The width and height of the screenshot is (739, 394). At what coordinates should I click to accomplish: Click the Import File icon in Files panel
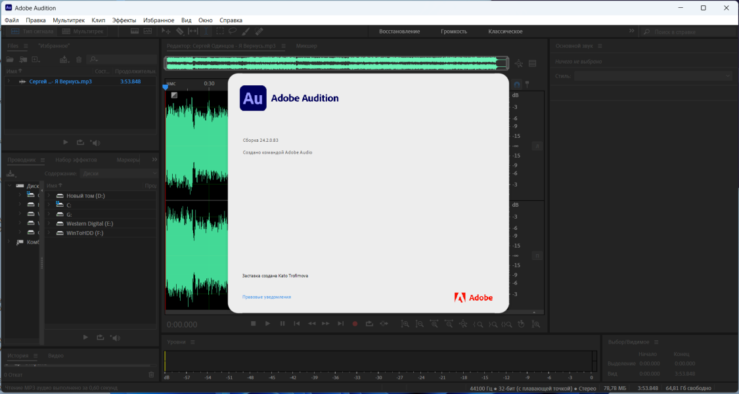pos(22,59)
